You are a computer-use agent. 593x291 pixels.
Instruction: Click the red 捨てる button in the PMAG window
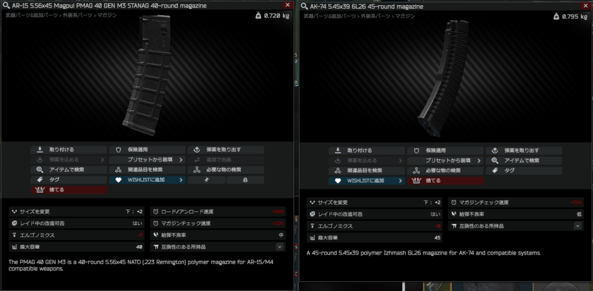coord(69,190)
